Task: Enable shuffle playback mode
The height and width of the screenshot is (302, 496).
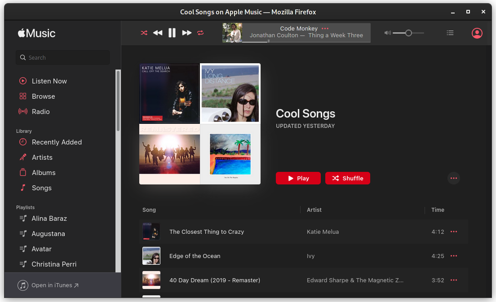Action: tap(144, 33)
